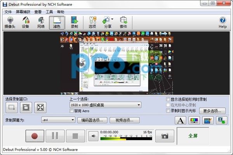Click the 全屏 display panel
The width and height of the screenshot is (233, 155).
(x=193, y=136)
